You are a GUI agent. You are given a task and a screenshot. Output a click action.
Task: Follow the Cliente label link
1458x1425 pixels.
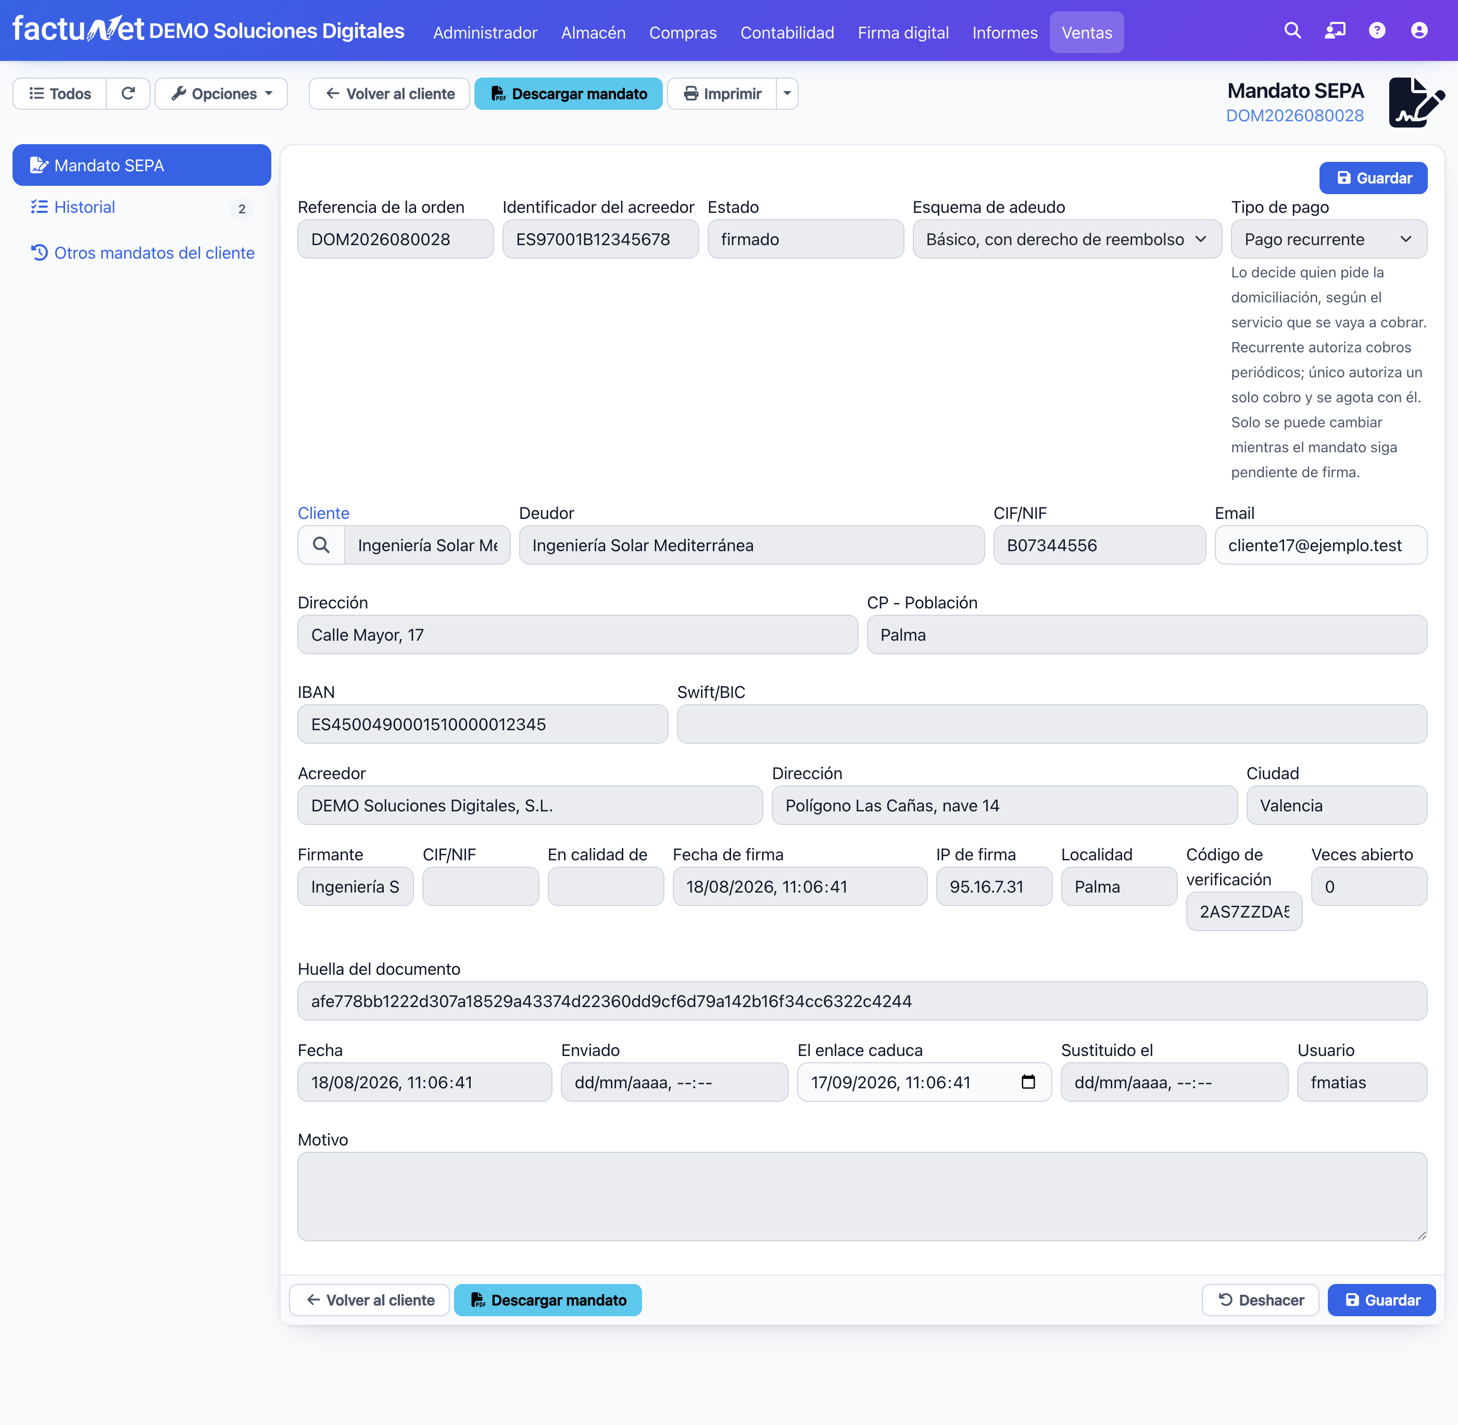point(323,513)
